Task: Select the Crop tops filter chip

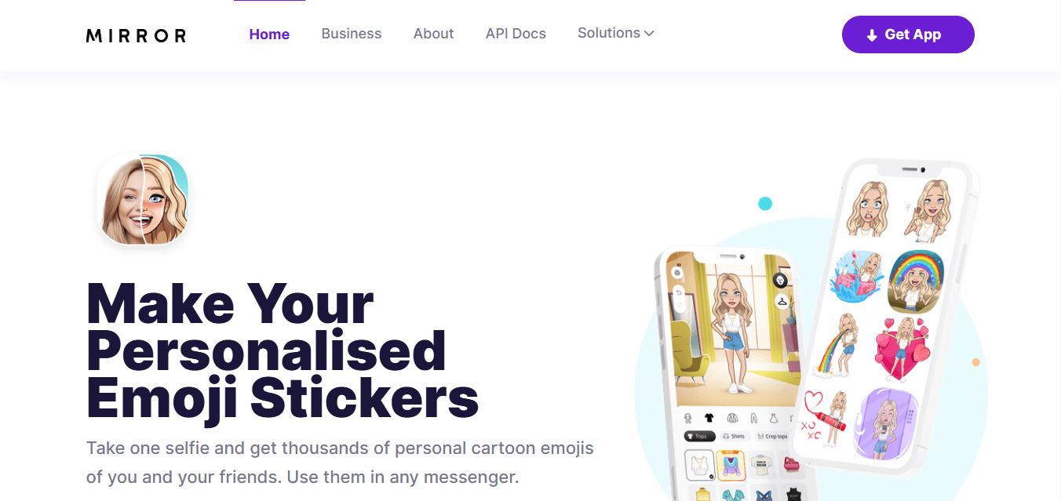Action: click(772, 436)
